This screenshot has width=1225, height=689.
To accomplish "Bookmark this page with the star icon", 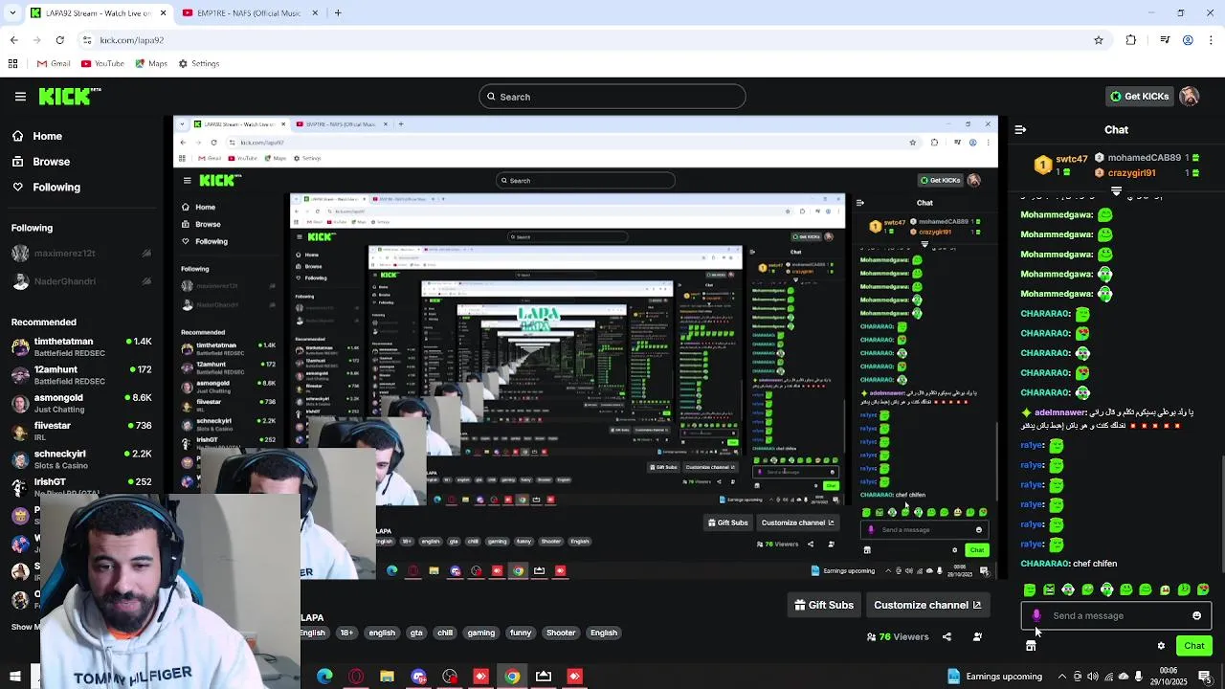I will [1099, 40].
